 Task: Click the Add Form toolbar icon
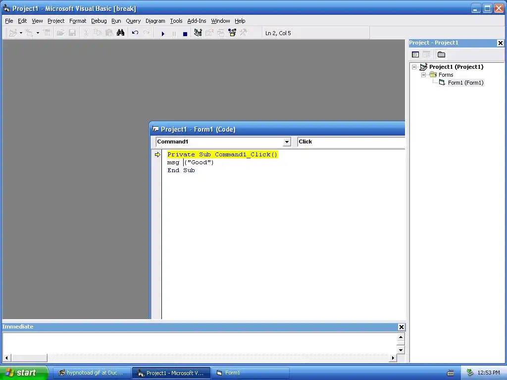pos(29,33)
